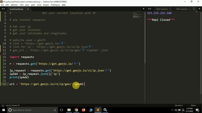The height and width of the screenshot is (113, 202).
Task: Close the first *REPL* [python] tab
Action: tap(170, 9)
